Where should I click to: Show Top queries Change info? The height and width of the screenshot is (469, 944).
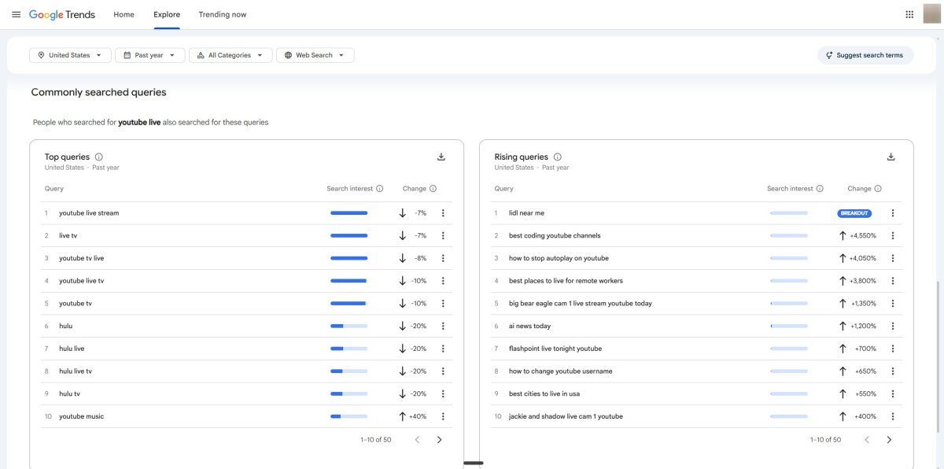coord(433,189)
